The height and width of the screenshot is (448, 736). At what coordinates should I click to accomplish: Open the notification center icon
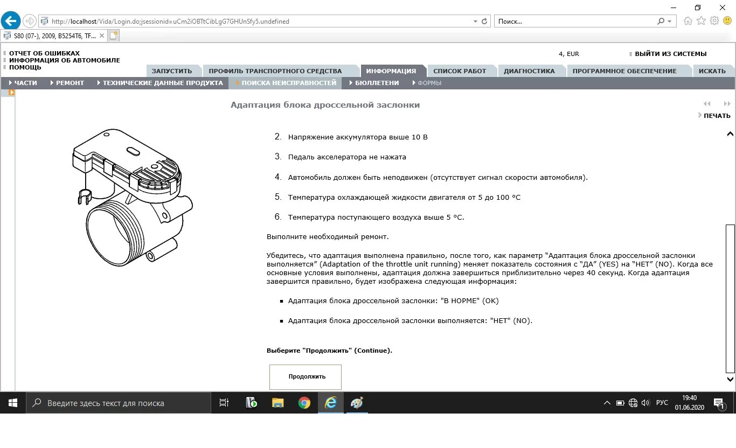coord(719,403)
